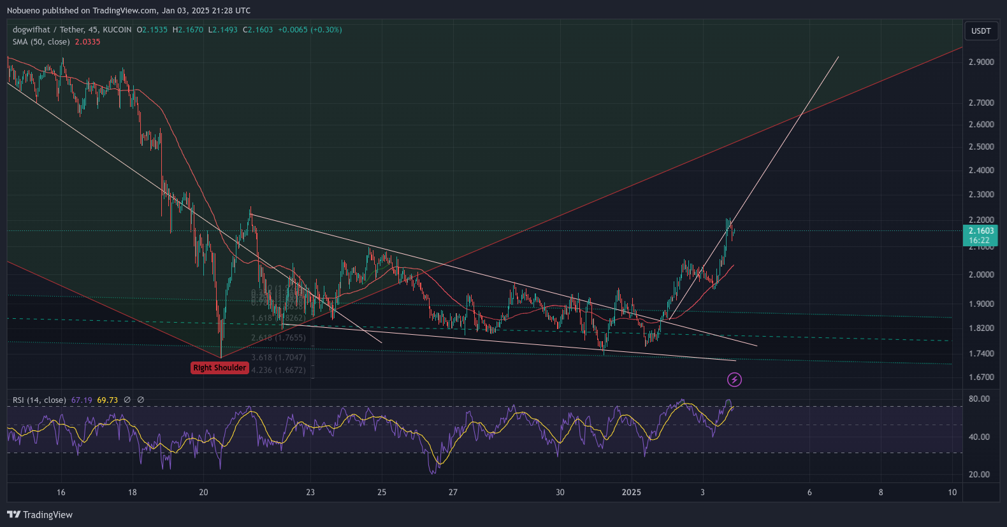Click the 20 date label on time axis
The image size is (1007, 527).
203,492
